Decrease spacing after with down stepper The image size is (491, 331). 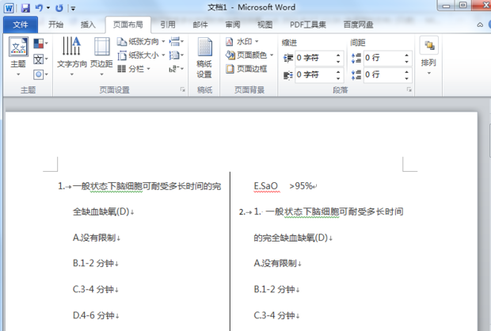[x=407, y=78]
